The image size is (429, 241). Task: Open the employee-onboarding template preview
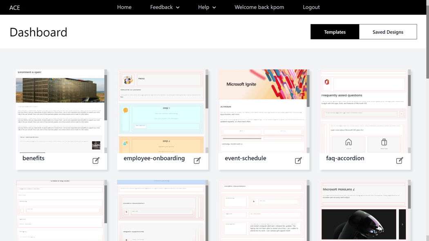161,110
